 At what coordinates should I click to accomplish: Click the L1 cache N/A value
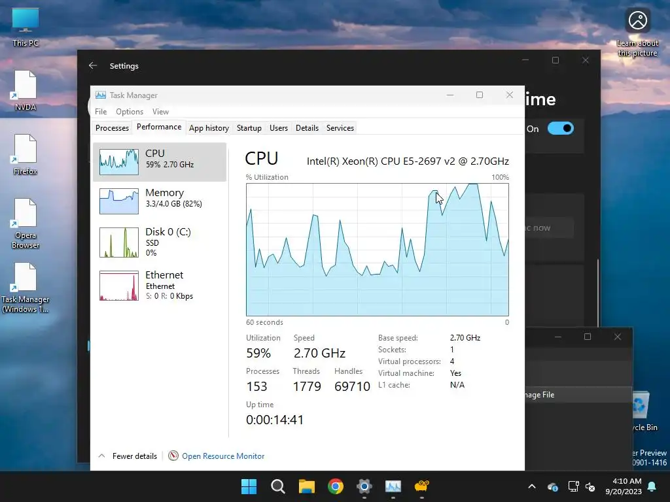pos(457,385)
